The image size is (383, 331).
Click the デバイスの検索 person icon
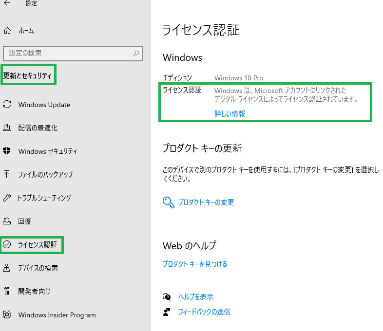7,268
